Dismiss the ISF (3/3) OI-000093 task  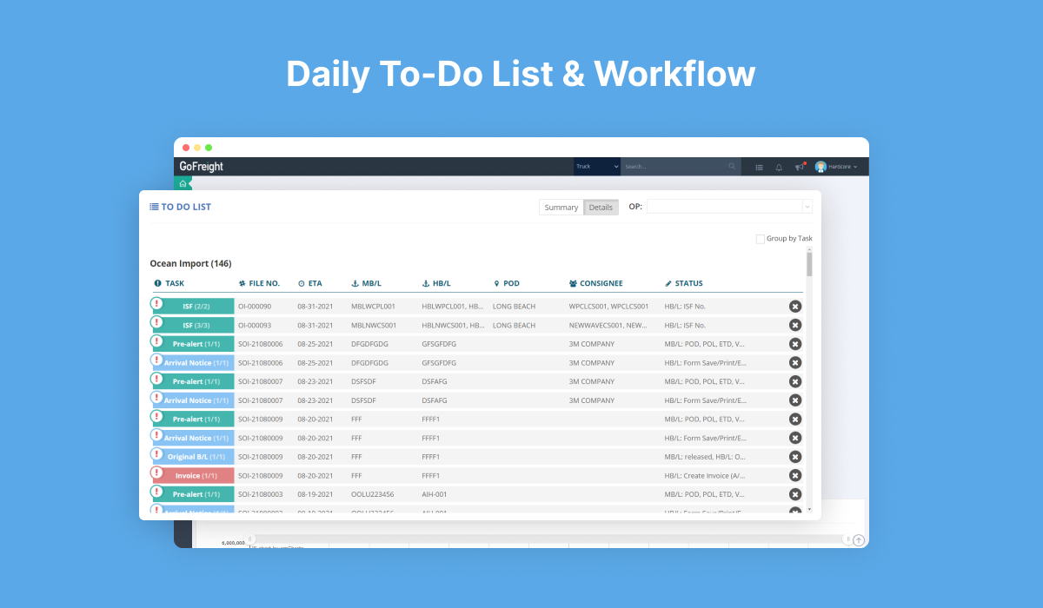pos(794,325)
